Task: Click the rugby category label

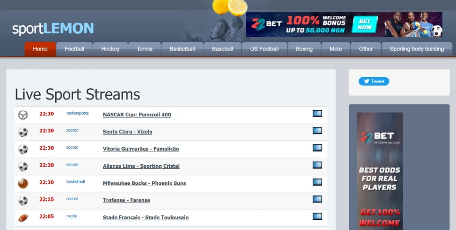Action: [72, 216]
